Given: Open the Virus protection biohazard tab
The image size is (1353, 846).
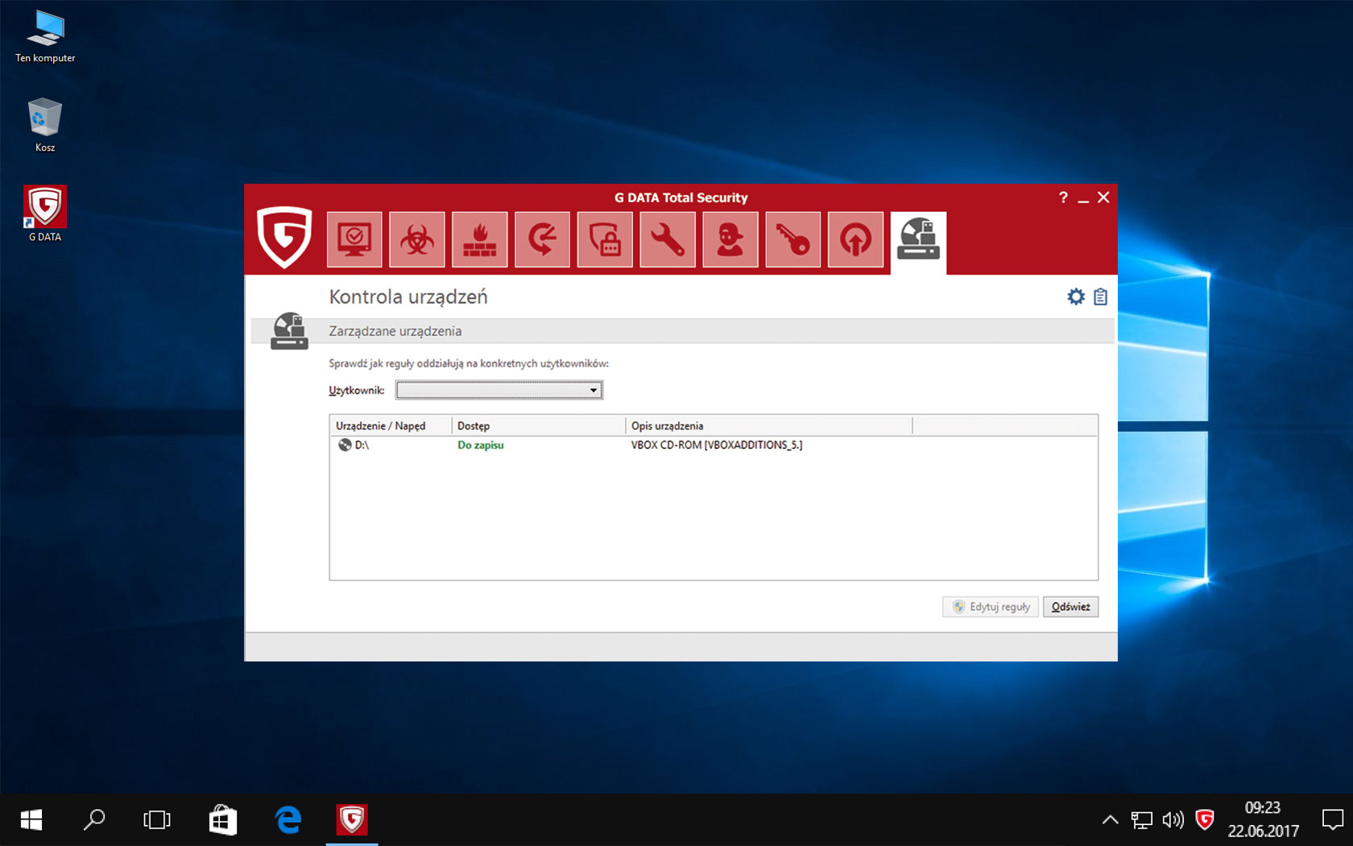Looking at the screenshot, I should [x=417, y=239].
